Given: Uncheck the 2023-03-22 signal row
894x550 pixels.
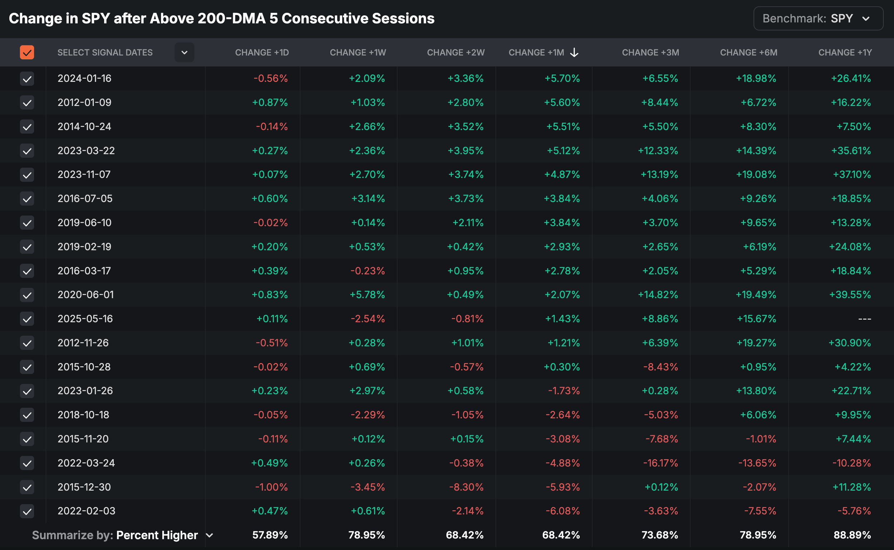Looking at the screenshot, I should (x=27, y=151).
